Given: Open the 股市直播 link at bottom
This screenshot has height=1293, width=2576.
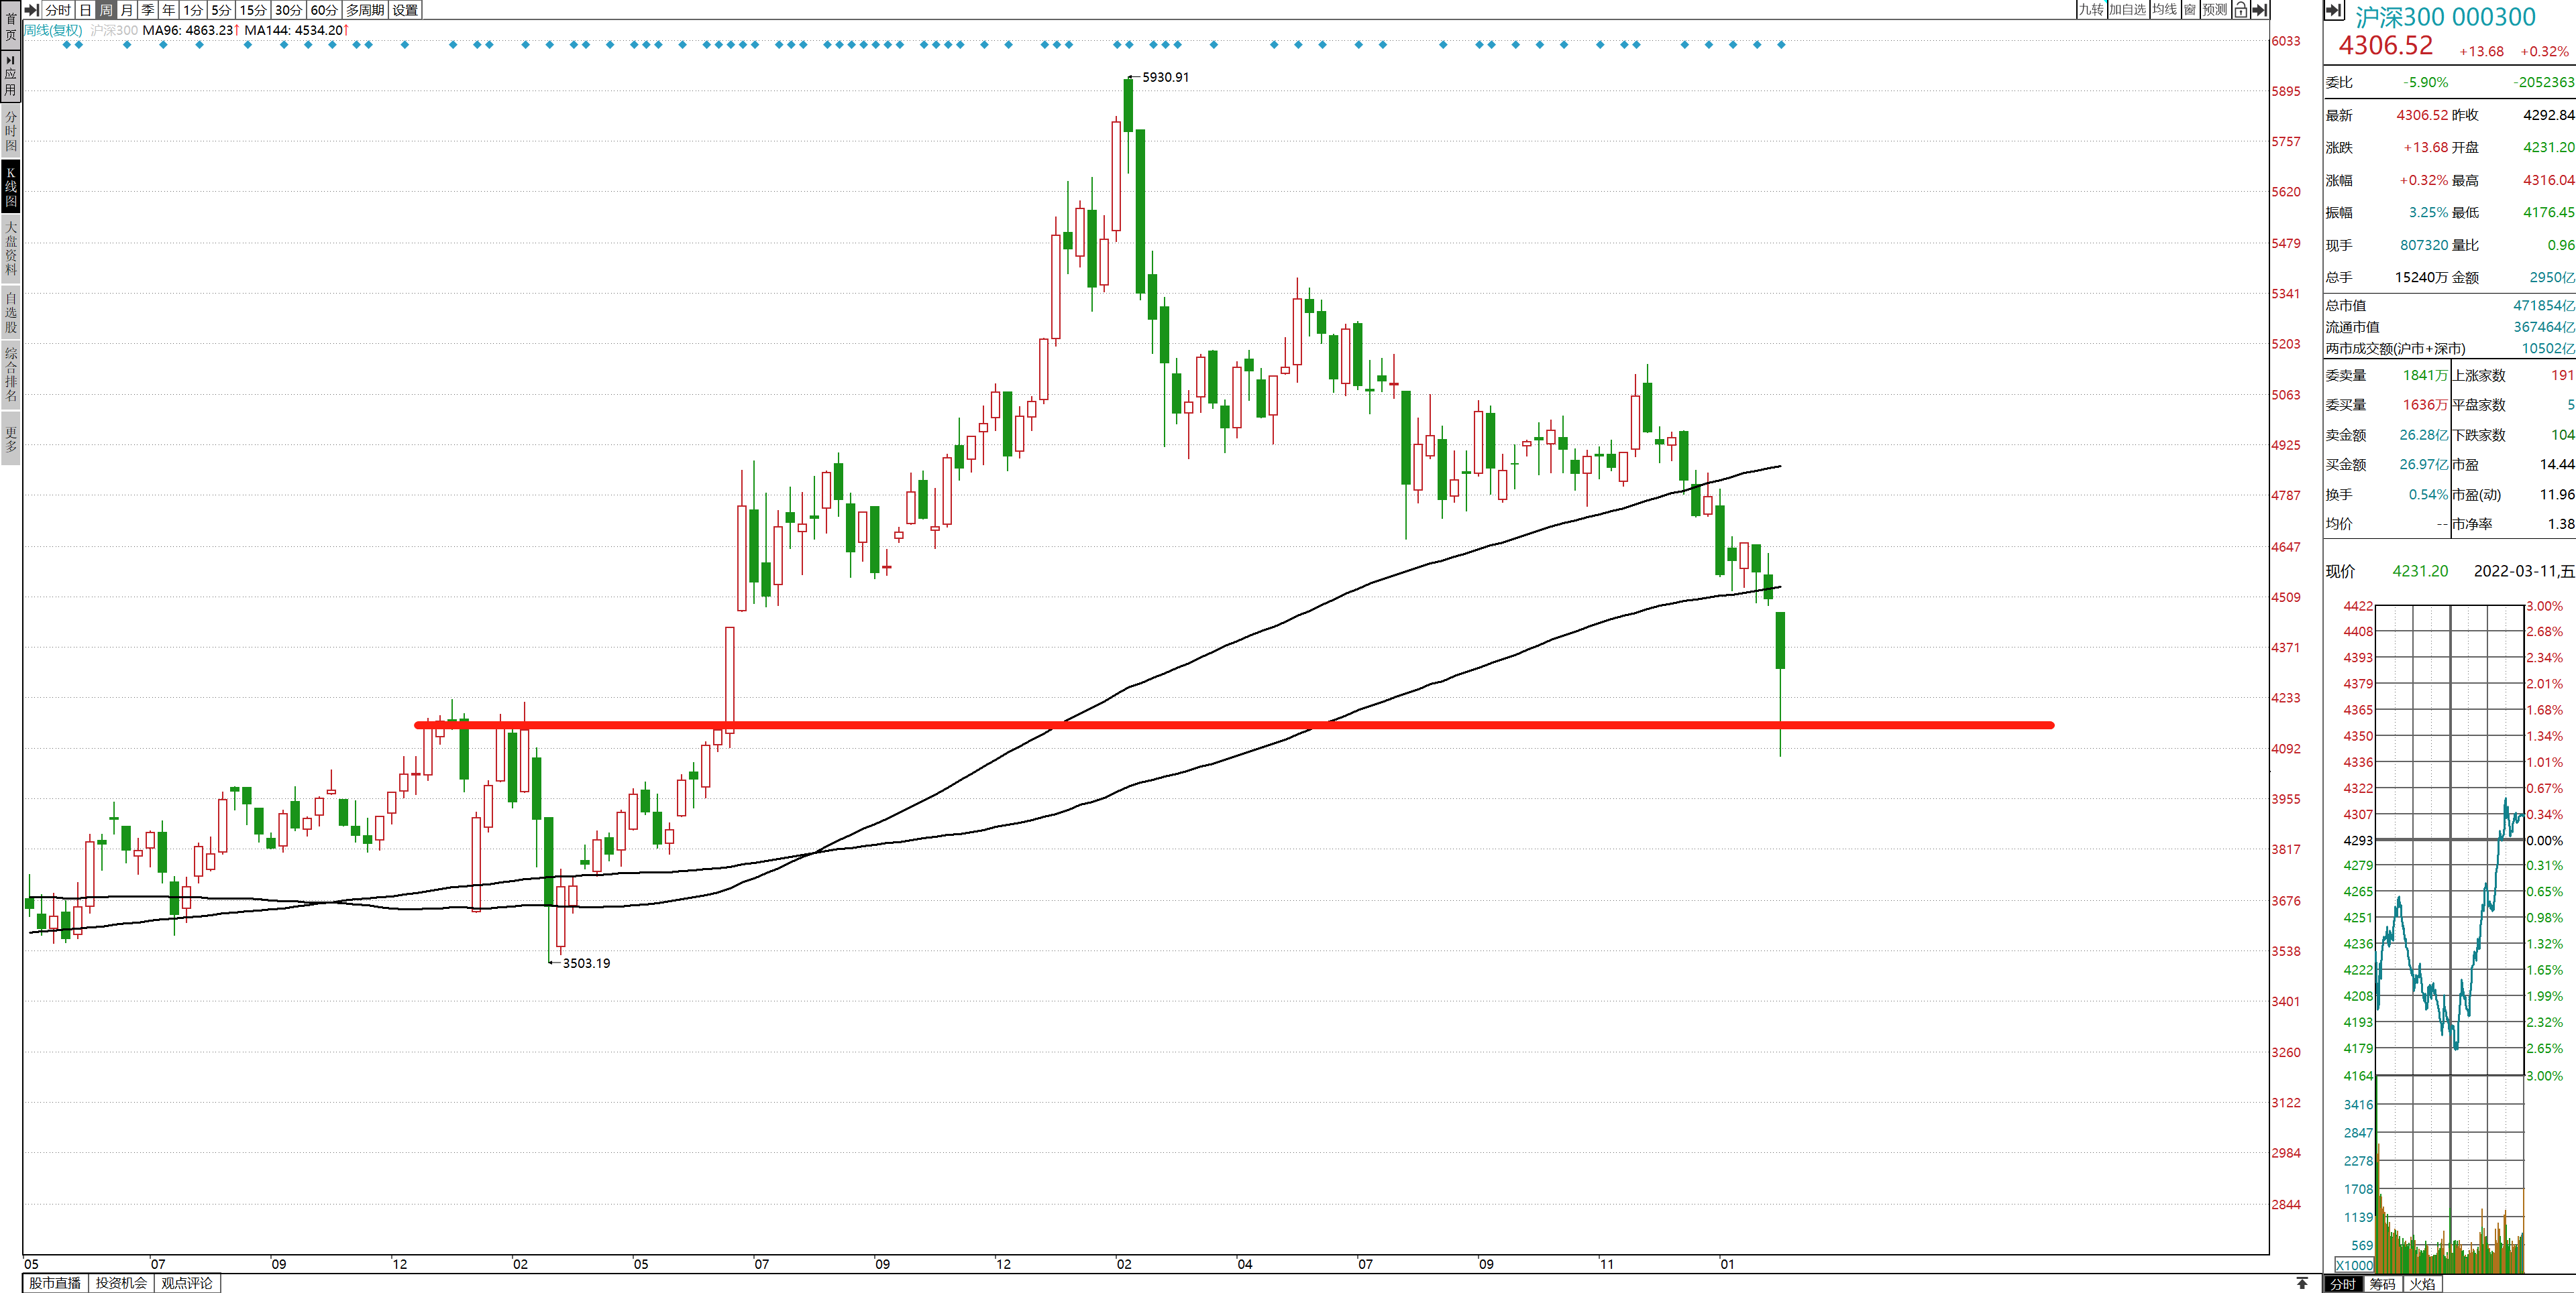Looking at the screenshot, I should point(55,1283).
